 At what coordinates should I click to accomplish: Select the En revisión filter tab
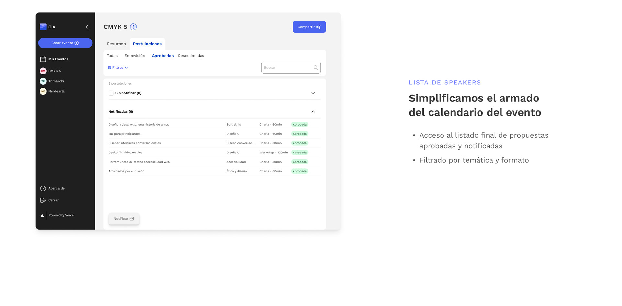point(134,56)
